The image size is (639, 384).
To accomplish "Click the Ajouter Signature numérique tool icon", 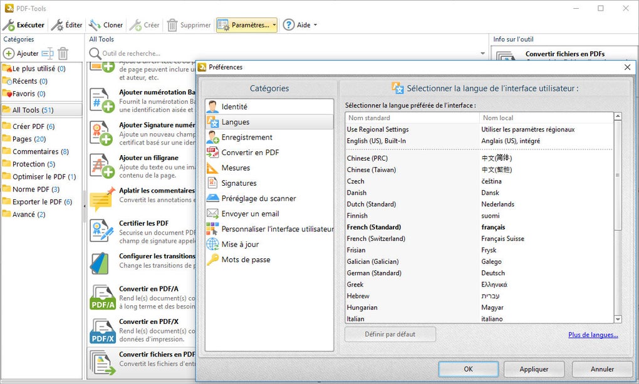I will [102, 133].
